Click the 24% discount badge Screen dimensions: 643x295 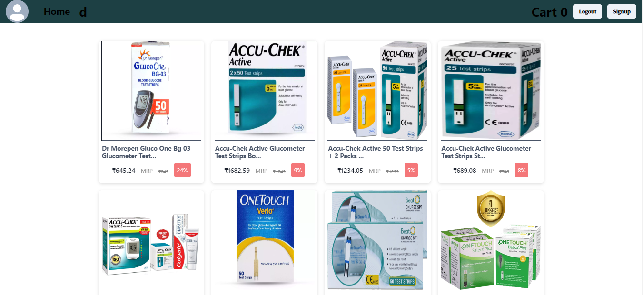183,170
